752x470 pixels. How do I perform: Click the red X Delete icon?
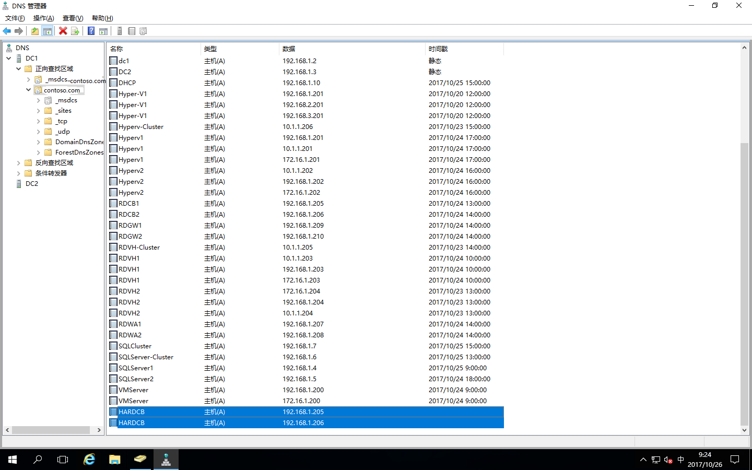pos(63,31)
